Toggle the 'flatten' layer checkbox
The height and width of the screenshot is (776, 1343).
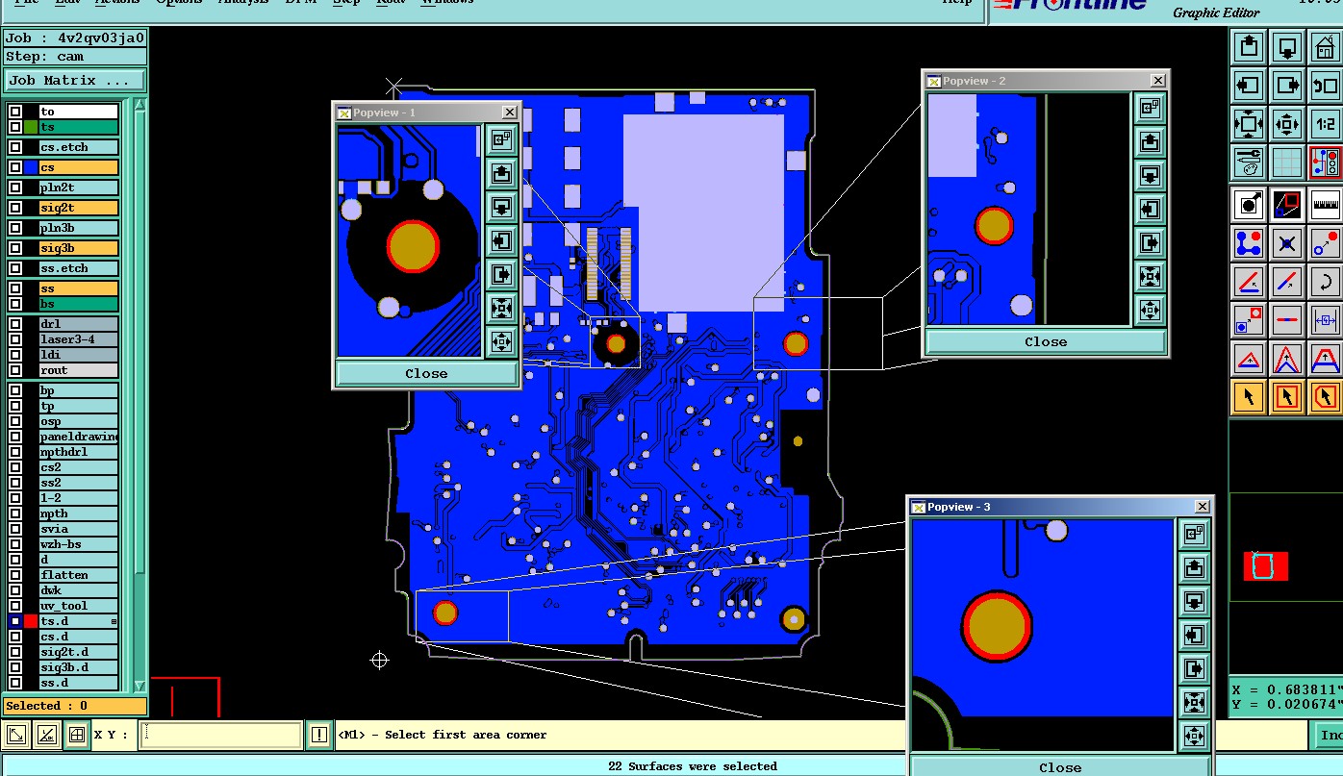[15, 575]
